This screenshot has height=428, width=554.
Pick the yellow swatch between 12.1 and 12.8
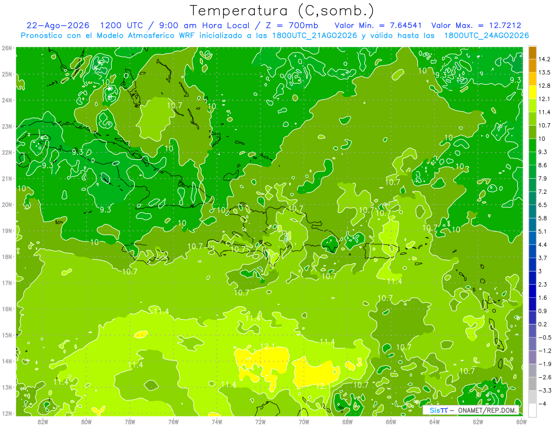[x=532, y=92]
